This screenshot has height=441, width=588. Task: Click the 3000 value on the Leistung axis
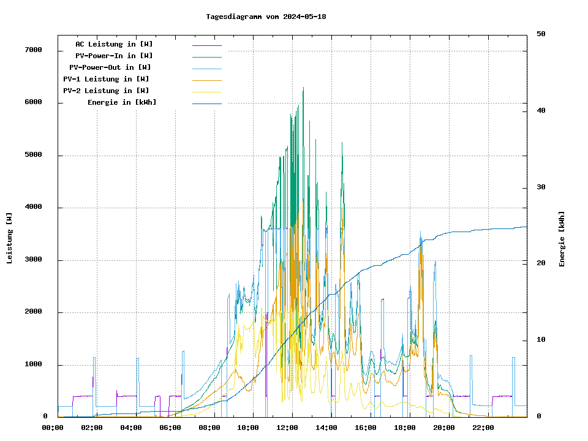point(33,260)
